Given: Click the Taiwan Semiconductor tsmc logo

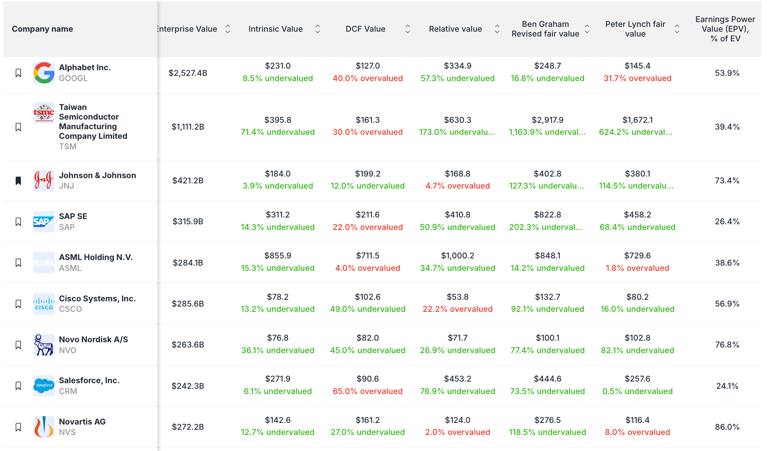Looking at the screenshot, I should pos(44,113).
